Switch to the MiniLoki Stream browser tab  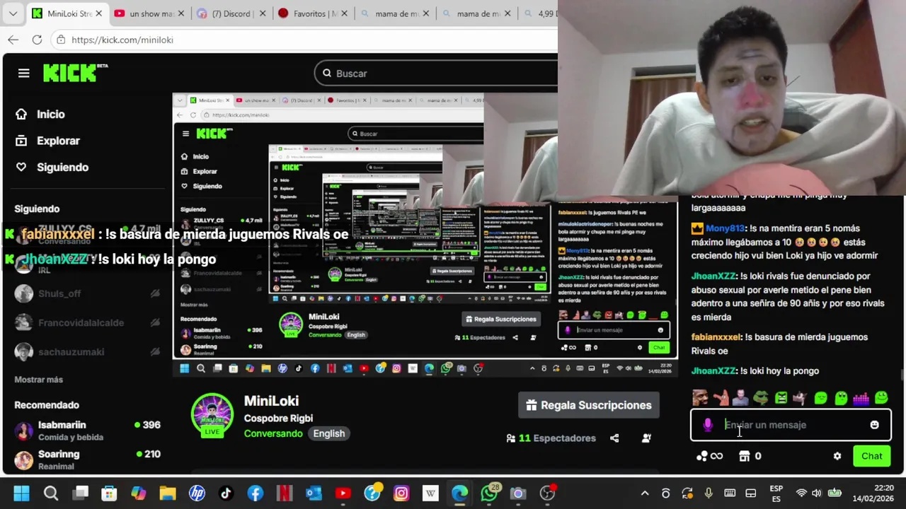[69, 13]
